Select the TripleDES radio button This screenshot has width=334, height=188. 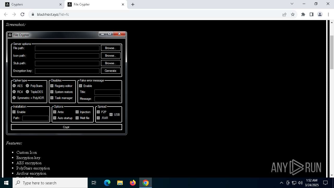(x=27, y=92)
